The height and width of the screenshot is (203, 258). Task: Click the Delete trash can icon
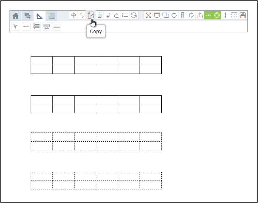click(99, 15)
